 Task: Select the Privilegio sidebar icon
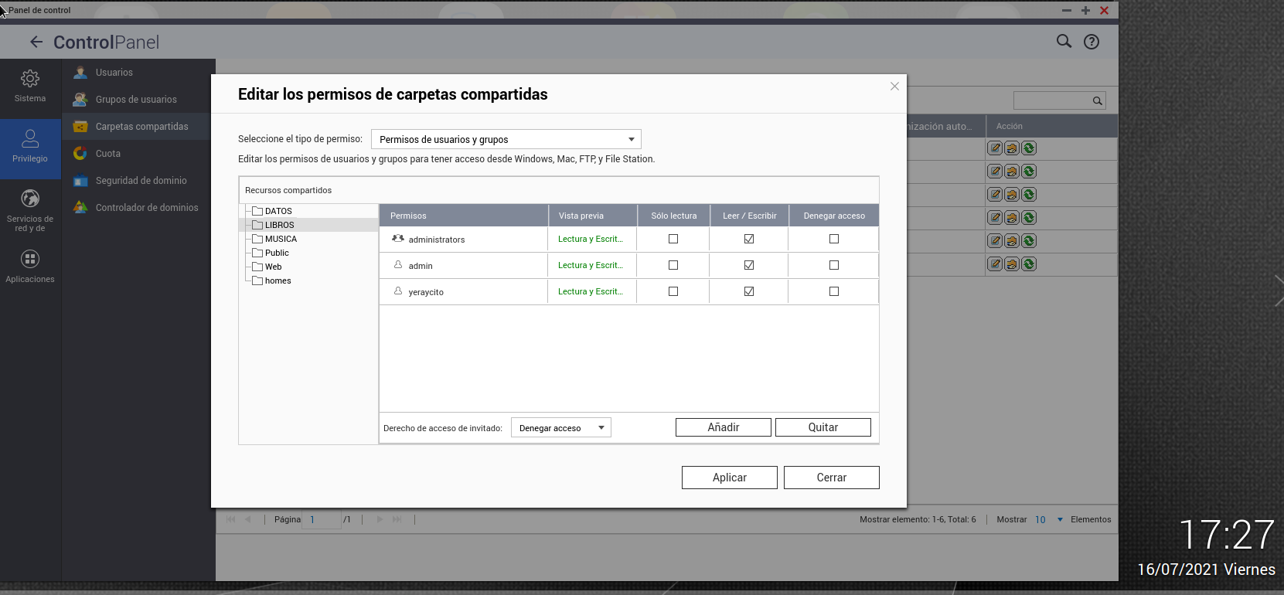coord(30,146)
